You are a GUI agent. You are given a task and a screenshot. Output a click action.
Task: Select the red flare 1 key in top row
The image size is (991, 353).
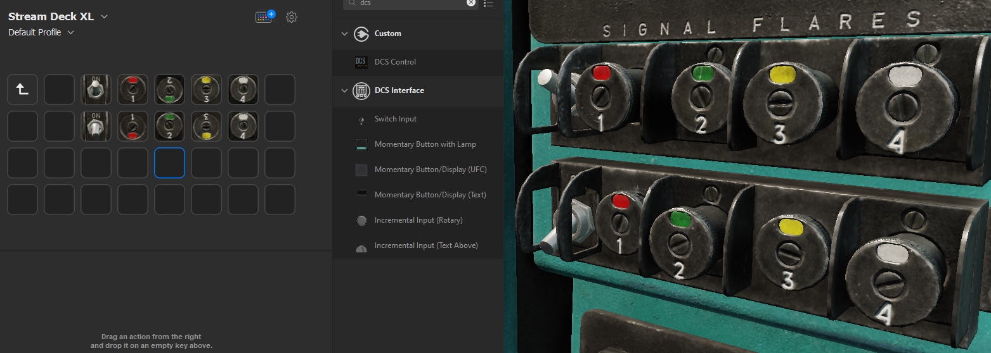pos(133,90)
